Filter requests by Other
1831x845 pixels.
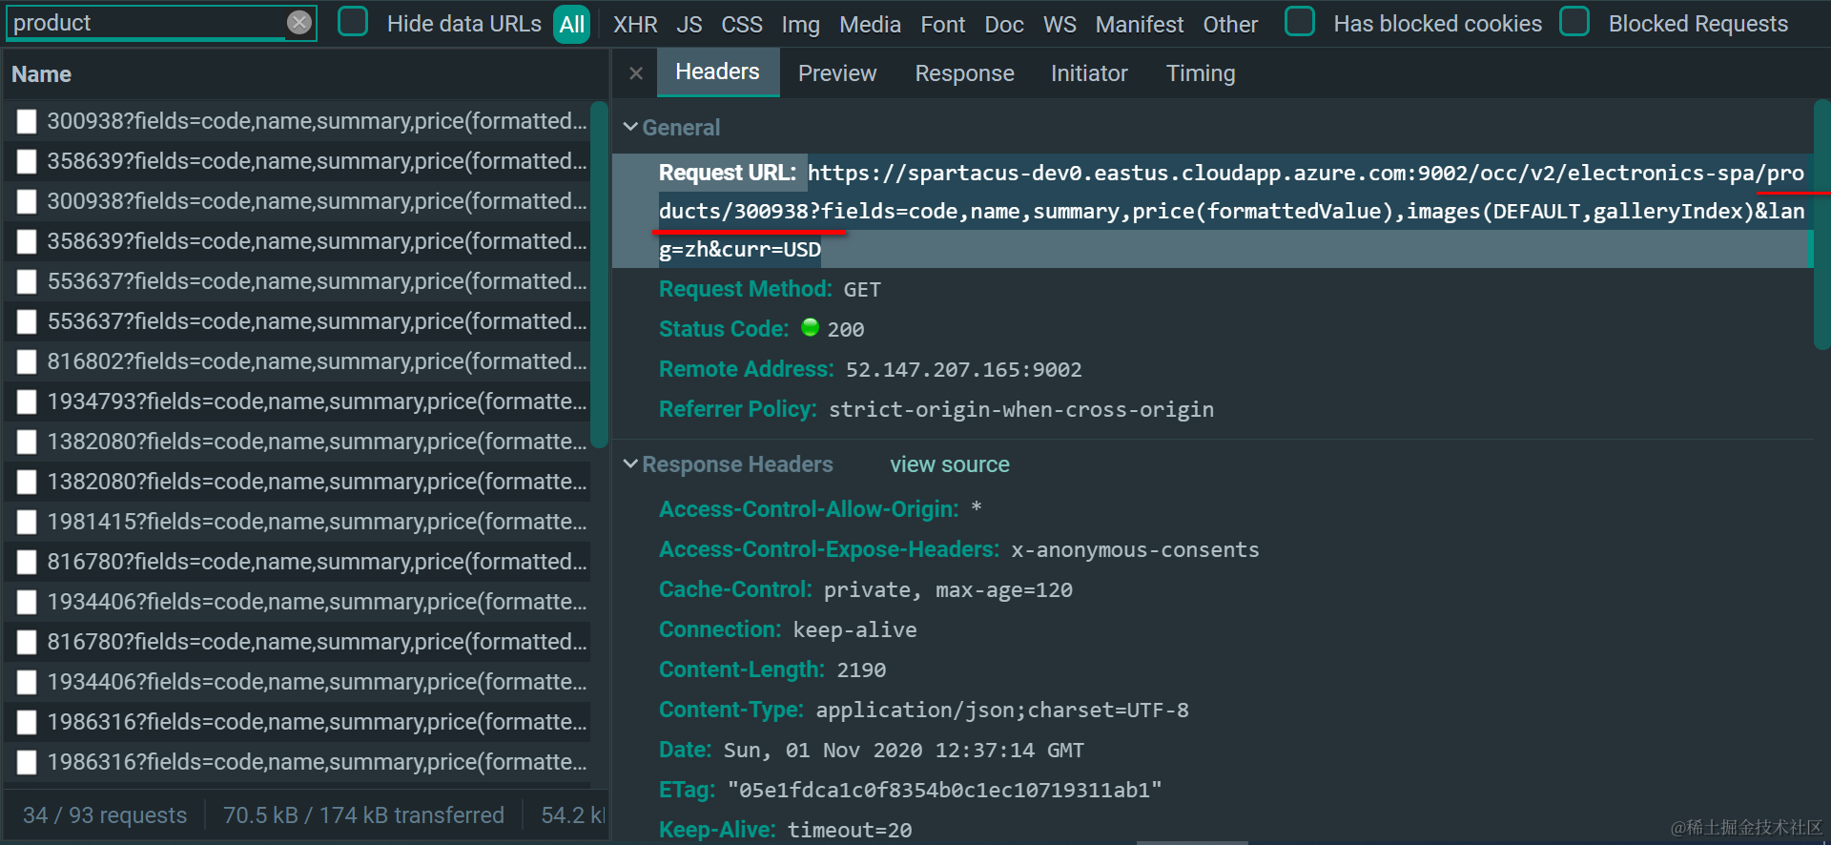(x=1230, y=24)
